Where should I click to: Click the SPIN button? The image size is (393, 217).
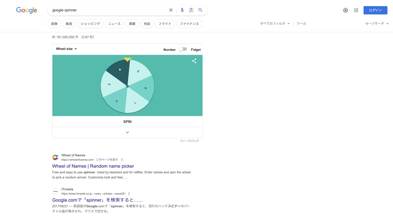coord(127,122)
